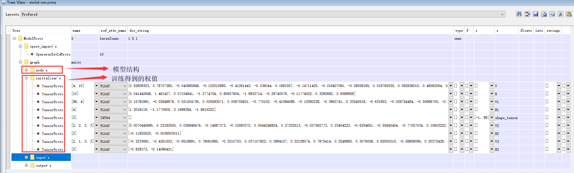Select the input's tree item
The height and width of the screenshot is (173, 574).
click(42, 157)
